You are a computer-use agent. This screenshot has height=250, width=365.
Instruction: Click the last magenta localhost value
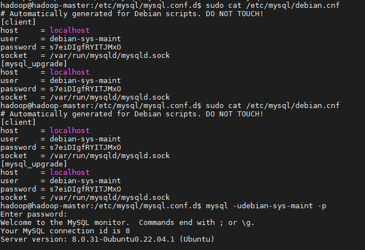pos(70,173)
